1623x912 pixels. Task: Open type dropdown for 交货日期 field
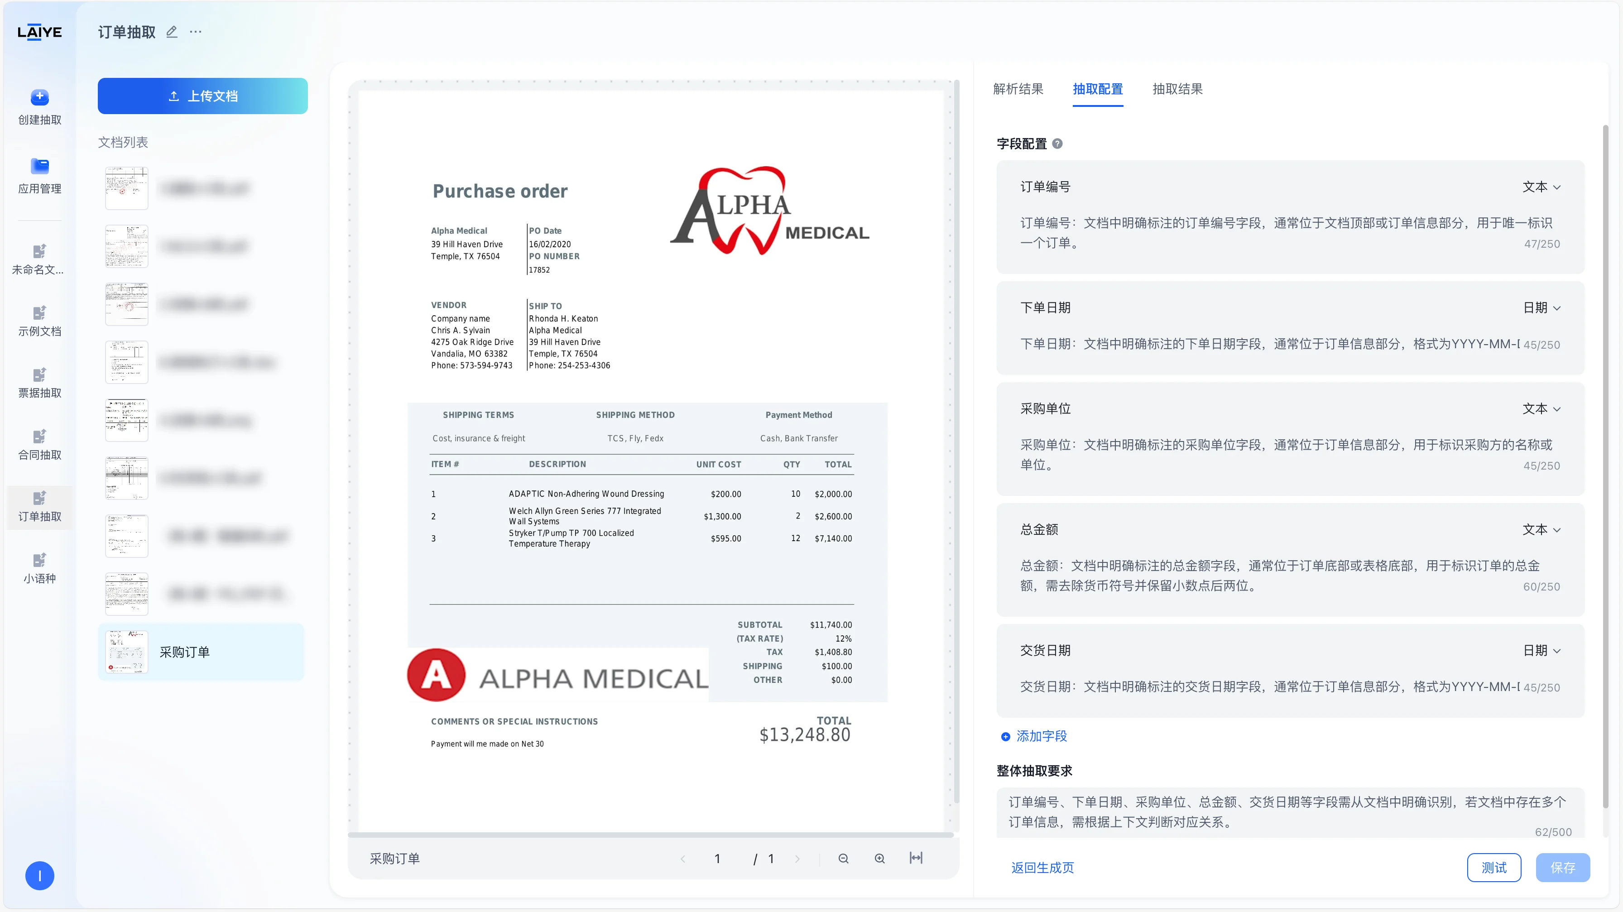click(1541, 651)
